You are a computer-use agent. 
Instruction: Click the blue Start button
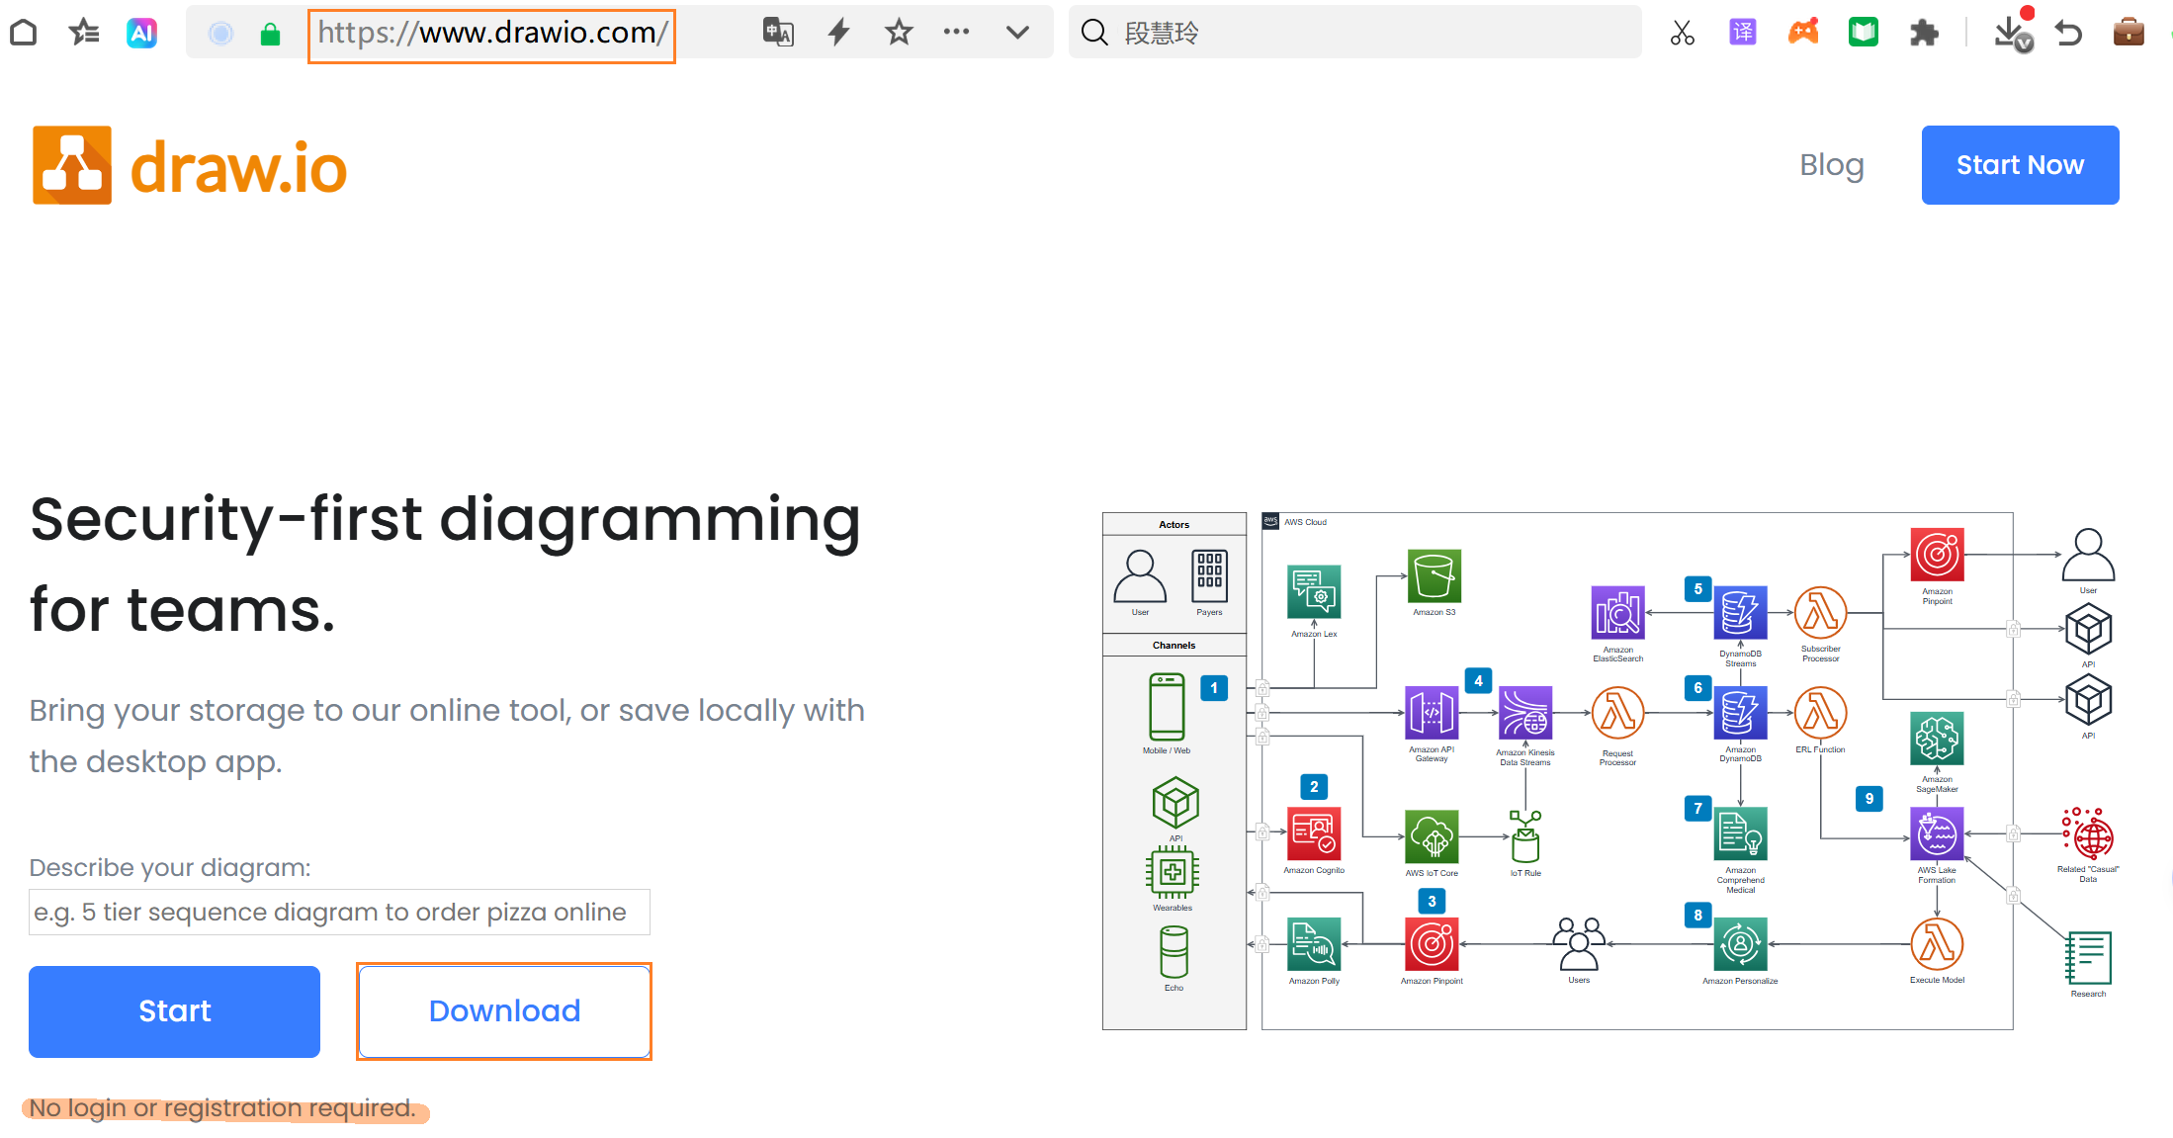point(174,1010)
